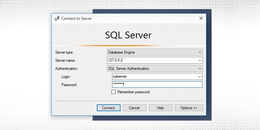This screenshot has width=260, height=130.
Task: Click the sqlserver login text
Action: pyautogui.click(x=120, y=77)
